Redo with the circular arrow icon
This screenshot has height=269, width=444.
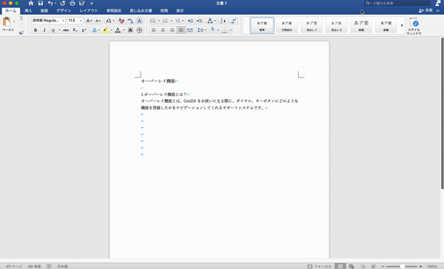(x=63, y=4)
